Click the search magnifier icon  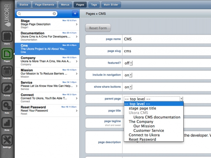[19, 14]
